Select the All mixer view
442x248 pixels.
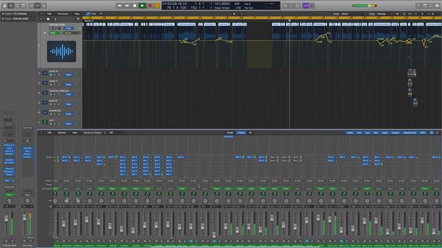250,133
